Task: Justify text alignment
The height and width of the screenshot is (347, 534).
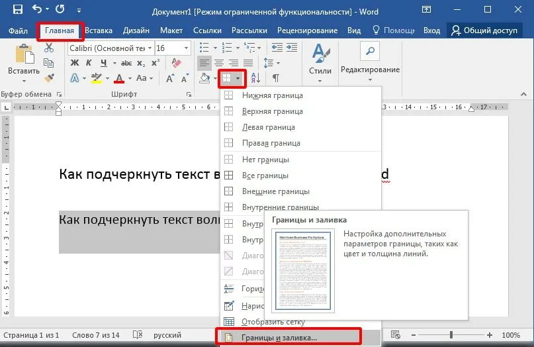Action: coord(248,63)
